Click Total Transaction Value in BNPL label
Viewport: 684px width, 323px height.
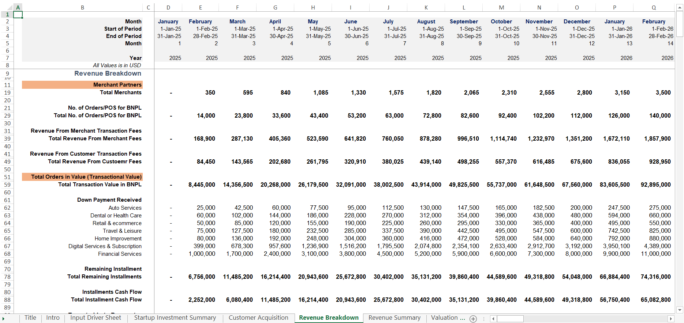pyautogui.click(x=100, y=185)
